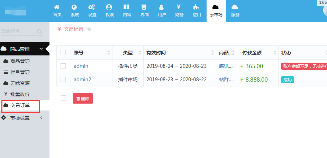Click the grid icon above 内容
The image size is (327, 158).
(x=126, y=7)
